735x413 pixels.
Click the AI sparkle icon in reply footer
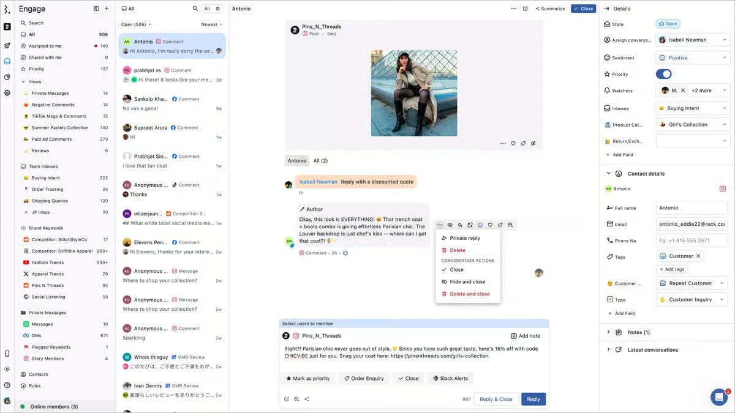tap(306, 399)
